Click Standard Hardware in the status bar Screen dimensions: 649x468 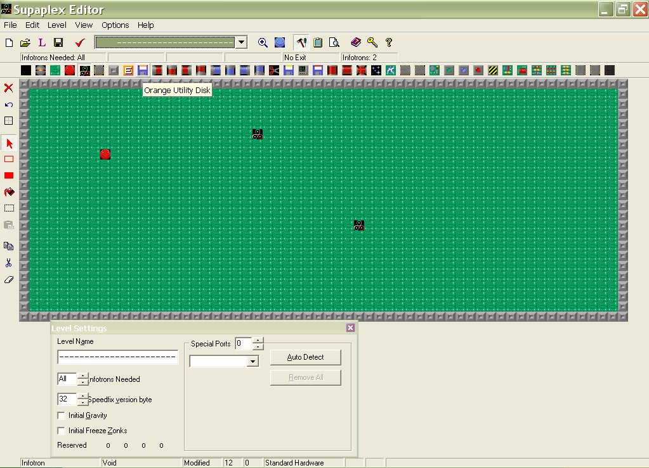click(294, 463)
